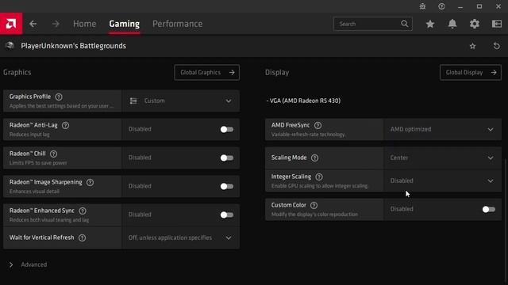The width and height of the screenshot is (508, 285).
Task: Enable Radeon Anti-Lag toggle
Action: [x=226, y=129]
